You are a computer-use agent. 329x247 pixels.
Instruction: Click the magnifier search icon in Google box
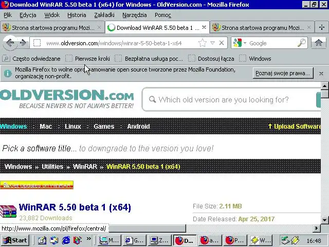click(x=302, y=43)
